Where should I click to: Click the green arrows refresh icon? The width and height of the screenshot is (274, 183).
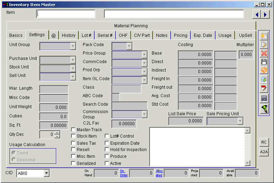coord(264,79)
